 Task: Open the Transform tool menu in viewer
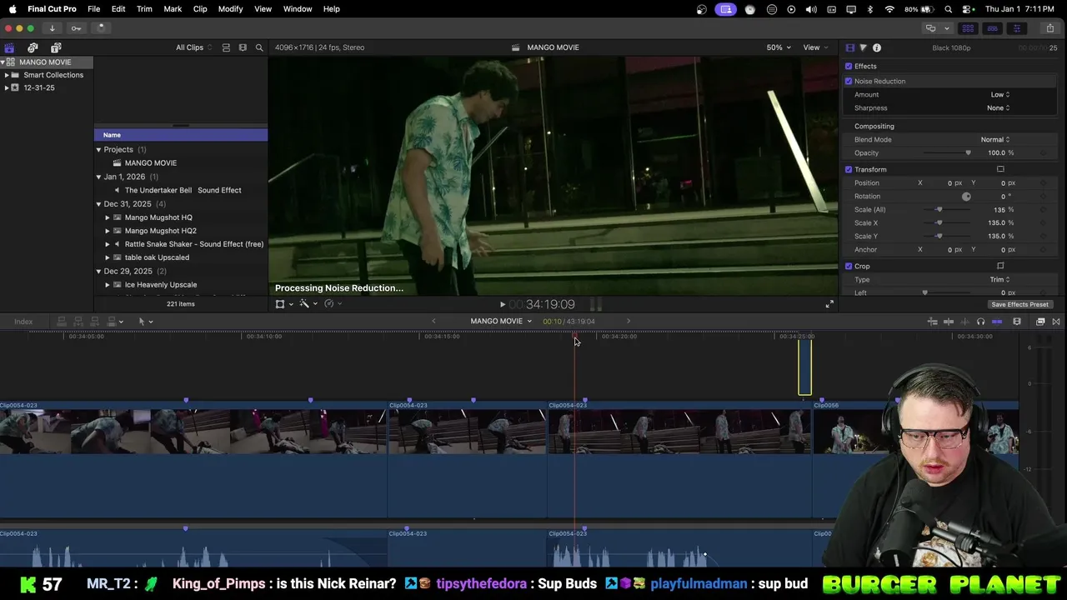tap(283, 304)
